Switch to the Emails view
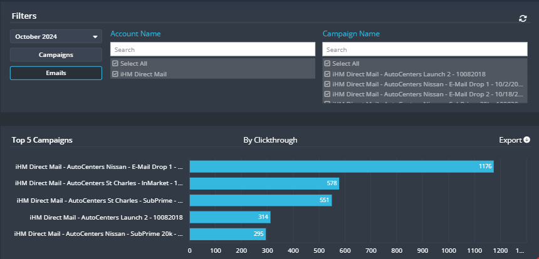 point(56,73)
